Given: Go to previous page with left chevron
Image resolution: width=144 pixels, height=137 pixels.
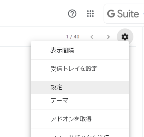Looking at the screenshot, I should pos(92,37).
